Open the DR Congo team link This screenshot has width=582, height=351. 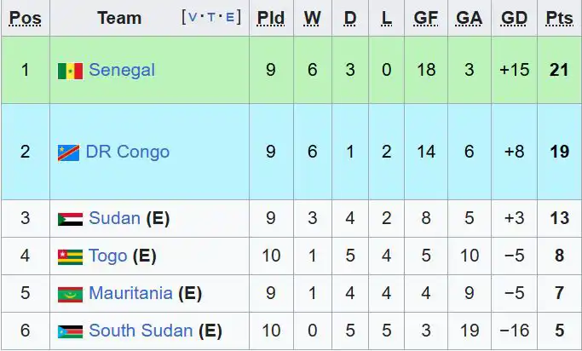click(130, 152)
